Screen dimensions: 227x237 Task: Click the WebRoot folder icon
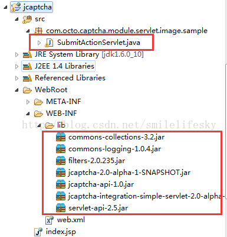(x=27, y=90)
